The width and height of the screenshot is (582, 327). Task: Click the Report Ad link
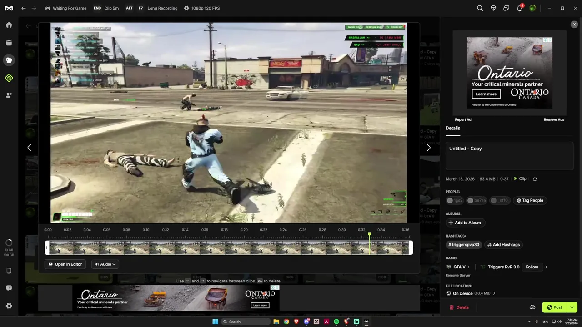tap(463, 119)
